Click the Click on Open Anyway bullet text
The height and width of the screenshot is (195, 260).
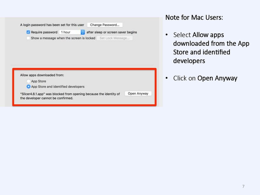205,78
